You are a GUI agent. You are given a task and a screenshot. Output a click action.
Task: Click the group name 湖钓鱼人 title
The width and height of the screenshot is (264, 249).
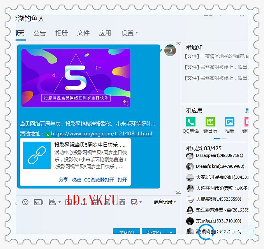tap(30, 18)
